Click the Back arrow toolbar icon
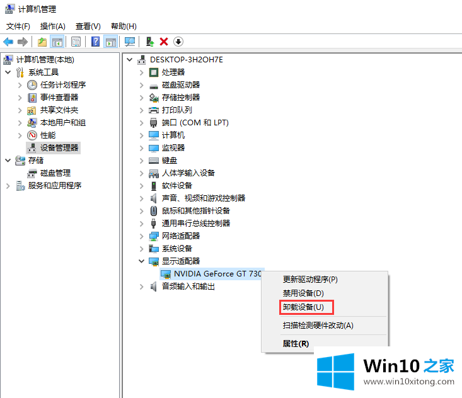The width and height of the screenshot is (462, 398). [x=8, y=42]
